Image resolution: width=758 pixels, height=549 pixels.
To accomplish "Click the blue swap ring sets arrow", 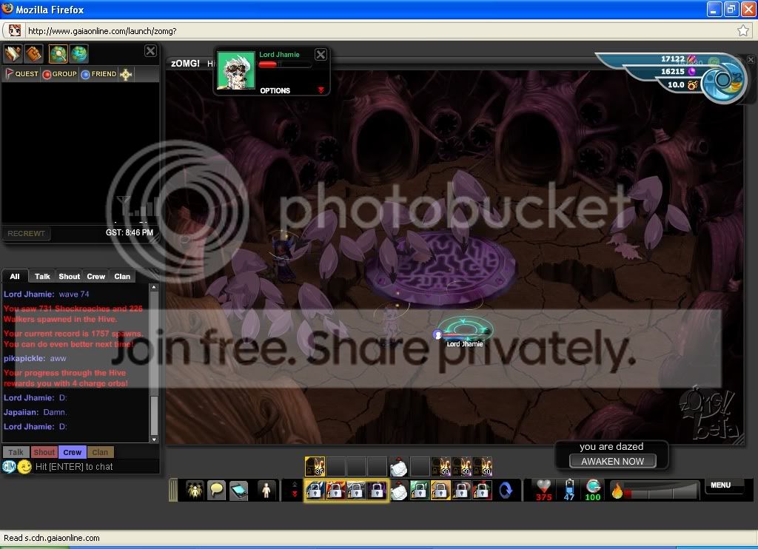I will tap(505, 491).
